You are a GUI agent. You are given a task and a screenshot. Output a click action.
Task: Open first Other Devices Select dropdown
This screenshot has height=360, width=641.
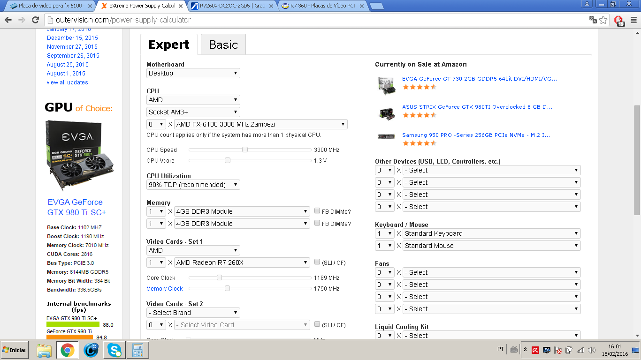[x=492, y=170]
